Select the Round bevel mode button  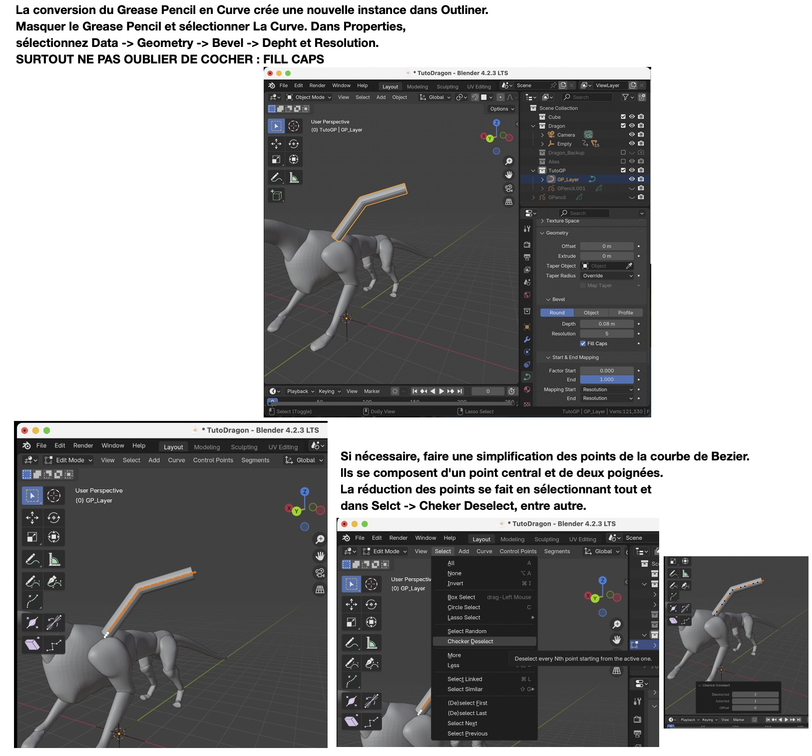tap(557, 313)
